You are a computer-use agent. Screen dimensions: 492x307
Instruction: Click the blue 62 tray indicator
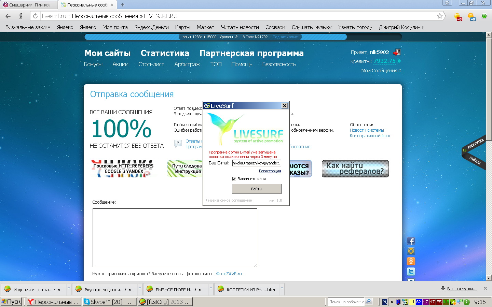click(x=419, y=302)
